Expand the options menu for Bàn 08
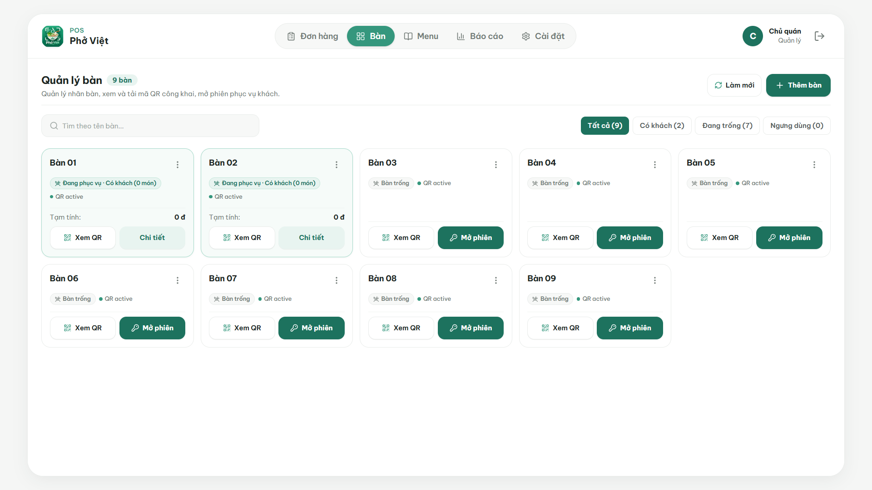The image size is (872, 490). [x=496, y=280]
